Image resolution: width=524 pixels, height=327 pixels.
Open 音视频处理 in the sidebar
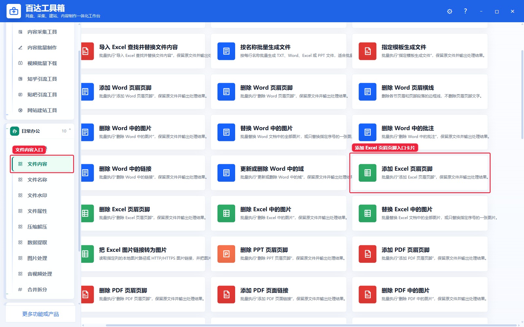[x=42, y=274]
